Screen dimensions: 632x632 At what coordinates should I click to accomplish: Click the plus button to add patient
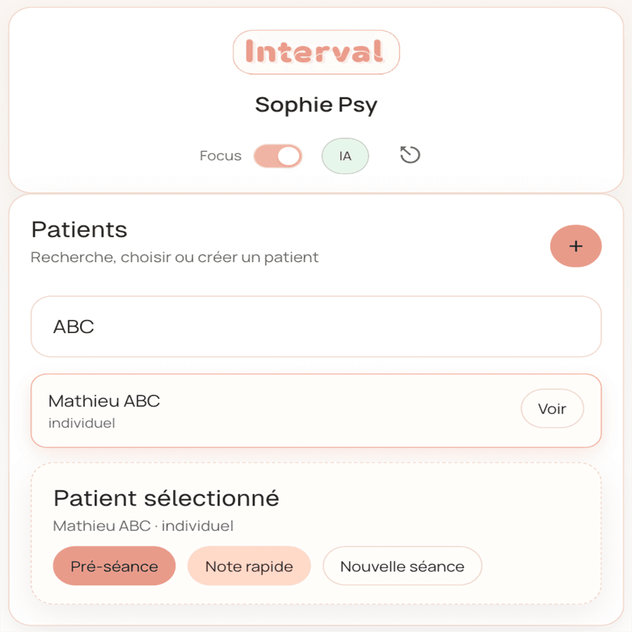tap(576, 246)
